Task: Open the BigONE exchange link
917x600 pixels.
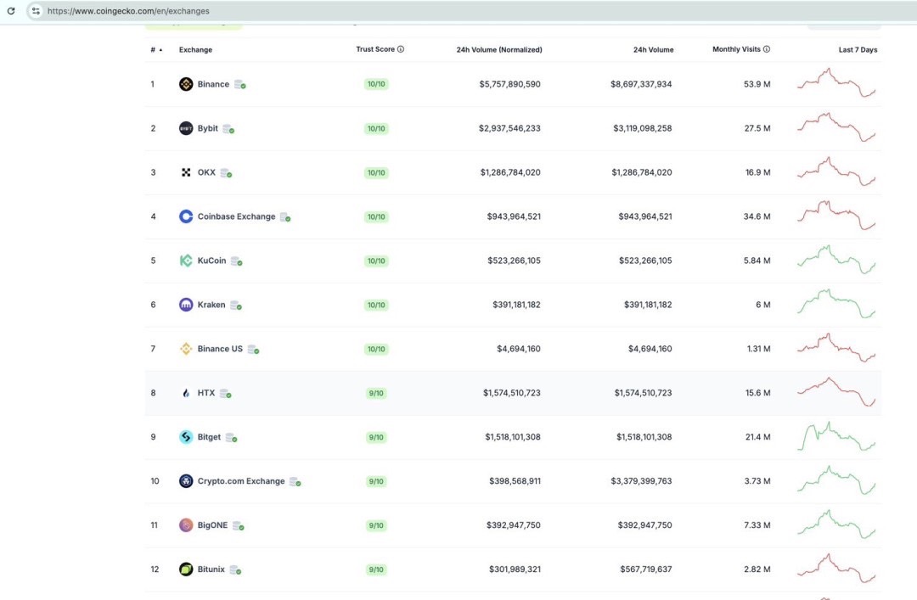Action: (x=212, y=525)
